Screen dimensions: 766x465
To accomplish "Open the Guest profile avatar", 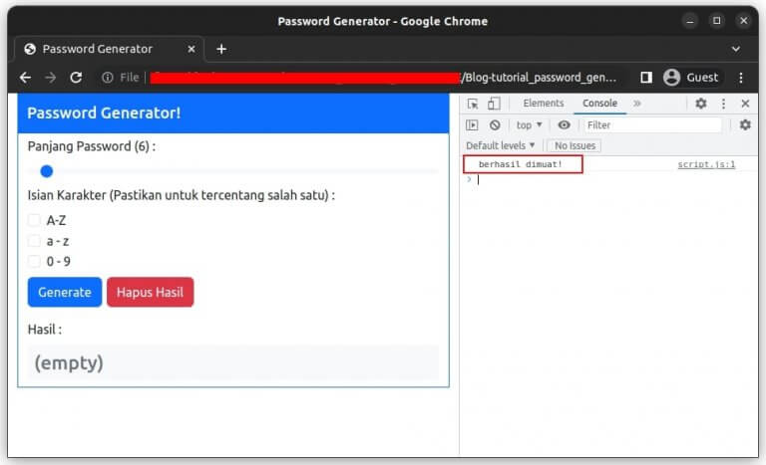I will tap(671, 77).
